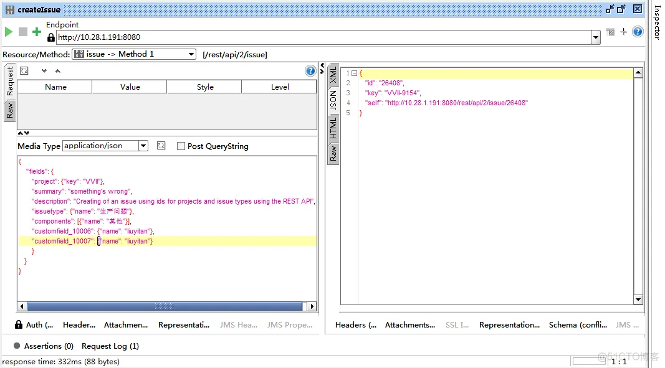Viewport: 665px width, 368px height.
Task: Open the Auth tab below request
Action: pyautogui.click(x=34, y=325)
